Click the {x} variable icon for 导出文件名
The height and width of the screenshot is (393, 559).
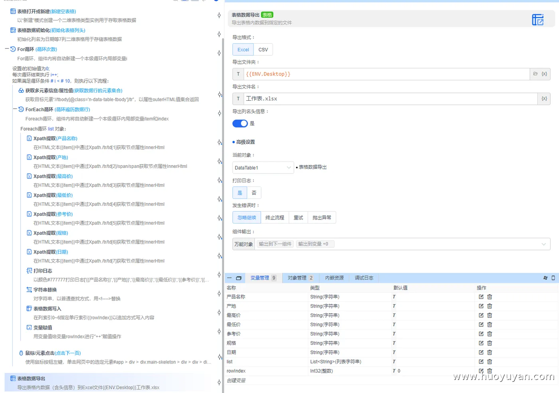point(544,99)
